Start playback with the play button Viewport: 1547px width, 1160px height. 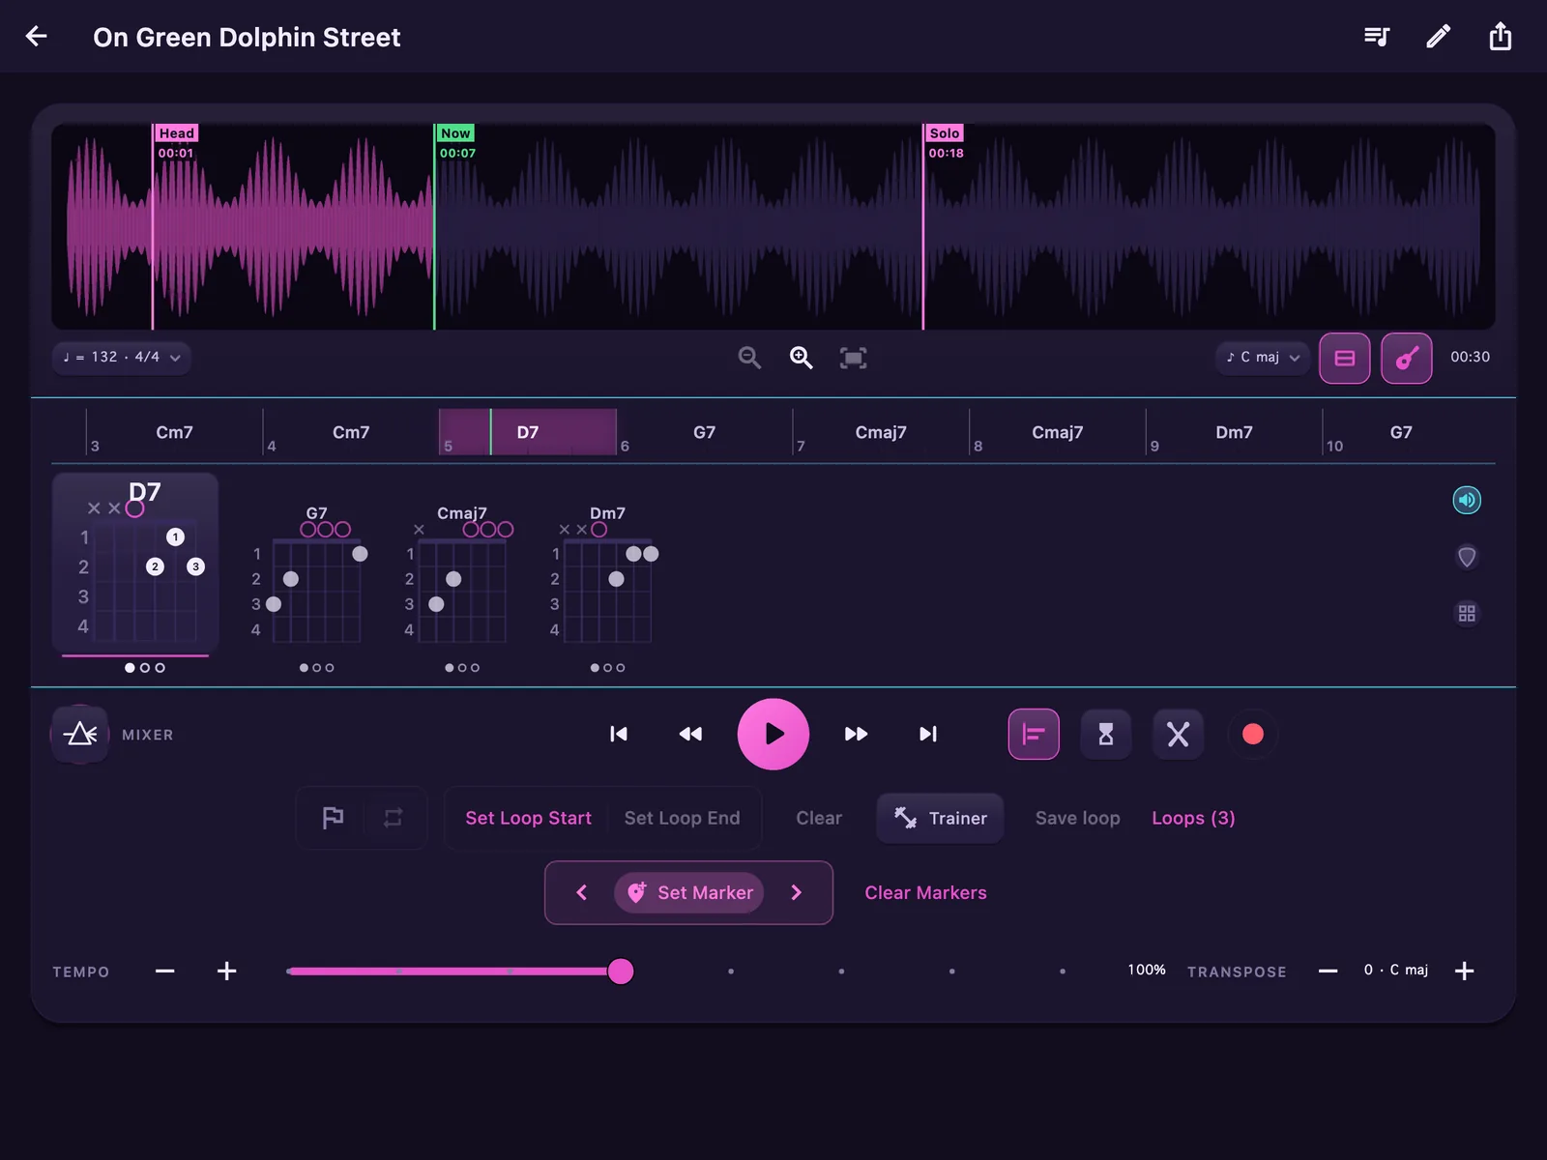pyautogui.click(x=773, y=734)
